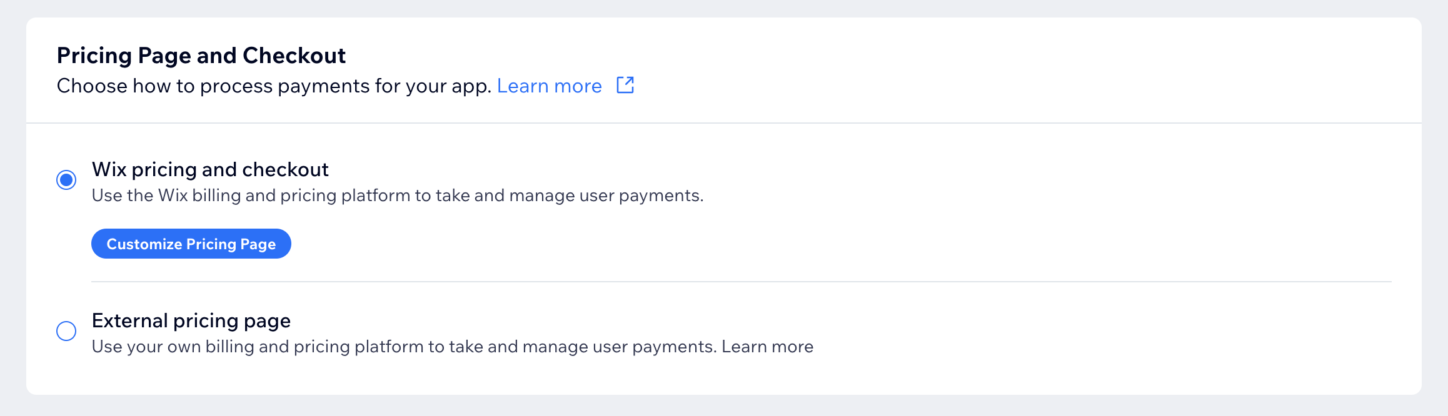Image resolution: width=1448 pixels, height=416 pixels.
Task: Select the Wix pricing and checkout radio button
Action: coord(66,180)
